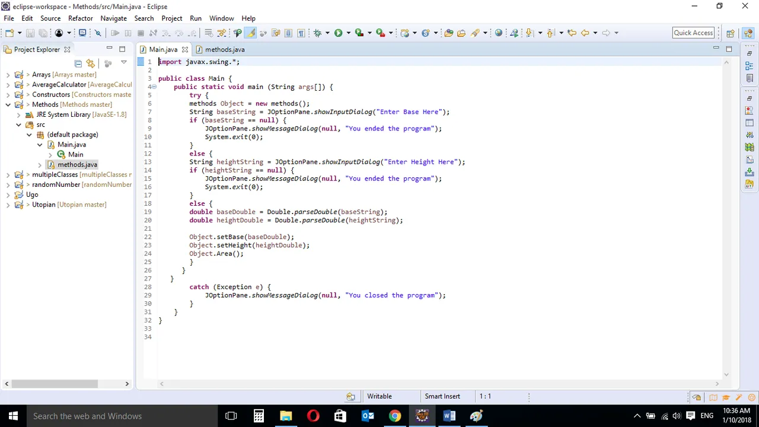Click the Windows taskbar search box

[122, 416]
